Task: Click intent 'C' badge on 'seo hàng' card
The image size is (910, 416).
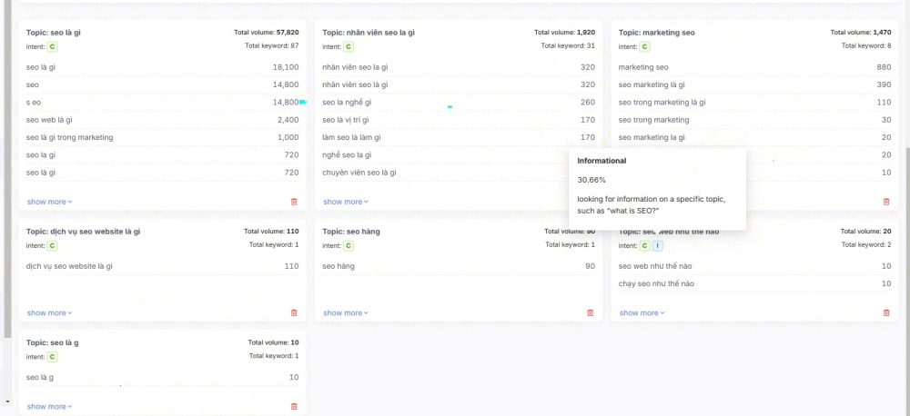Action: coord(349,245)
